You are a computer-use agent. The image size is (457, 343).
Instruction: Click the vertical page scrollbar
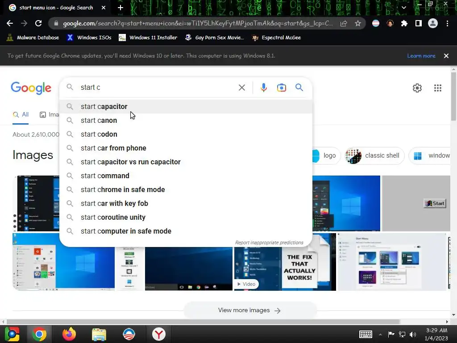pos(453,96)
